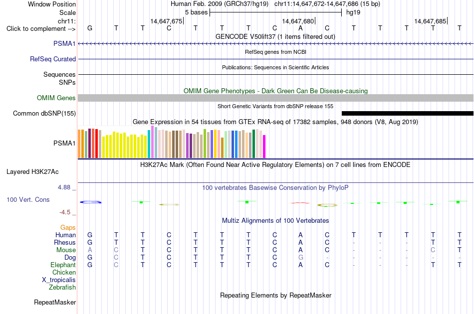
Task: Click the dark green GTEx expression bar
Action: click(253, 144)
